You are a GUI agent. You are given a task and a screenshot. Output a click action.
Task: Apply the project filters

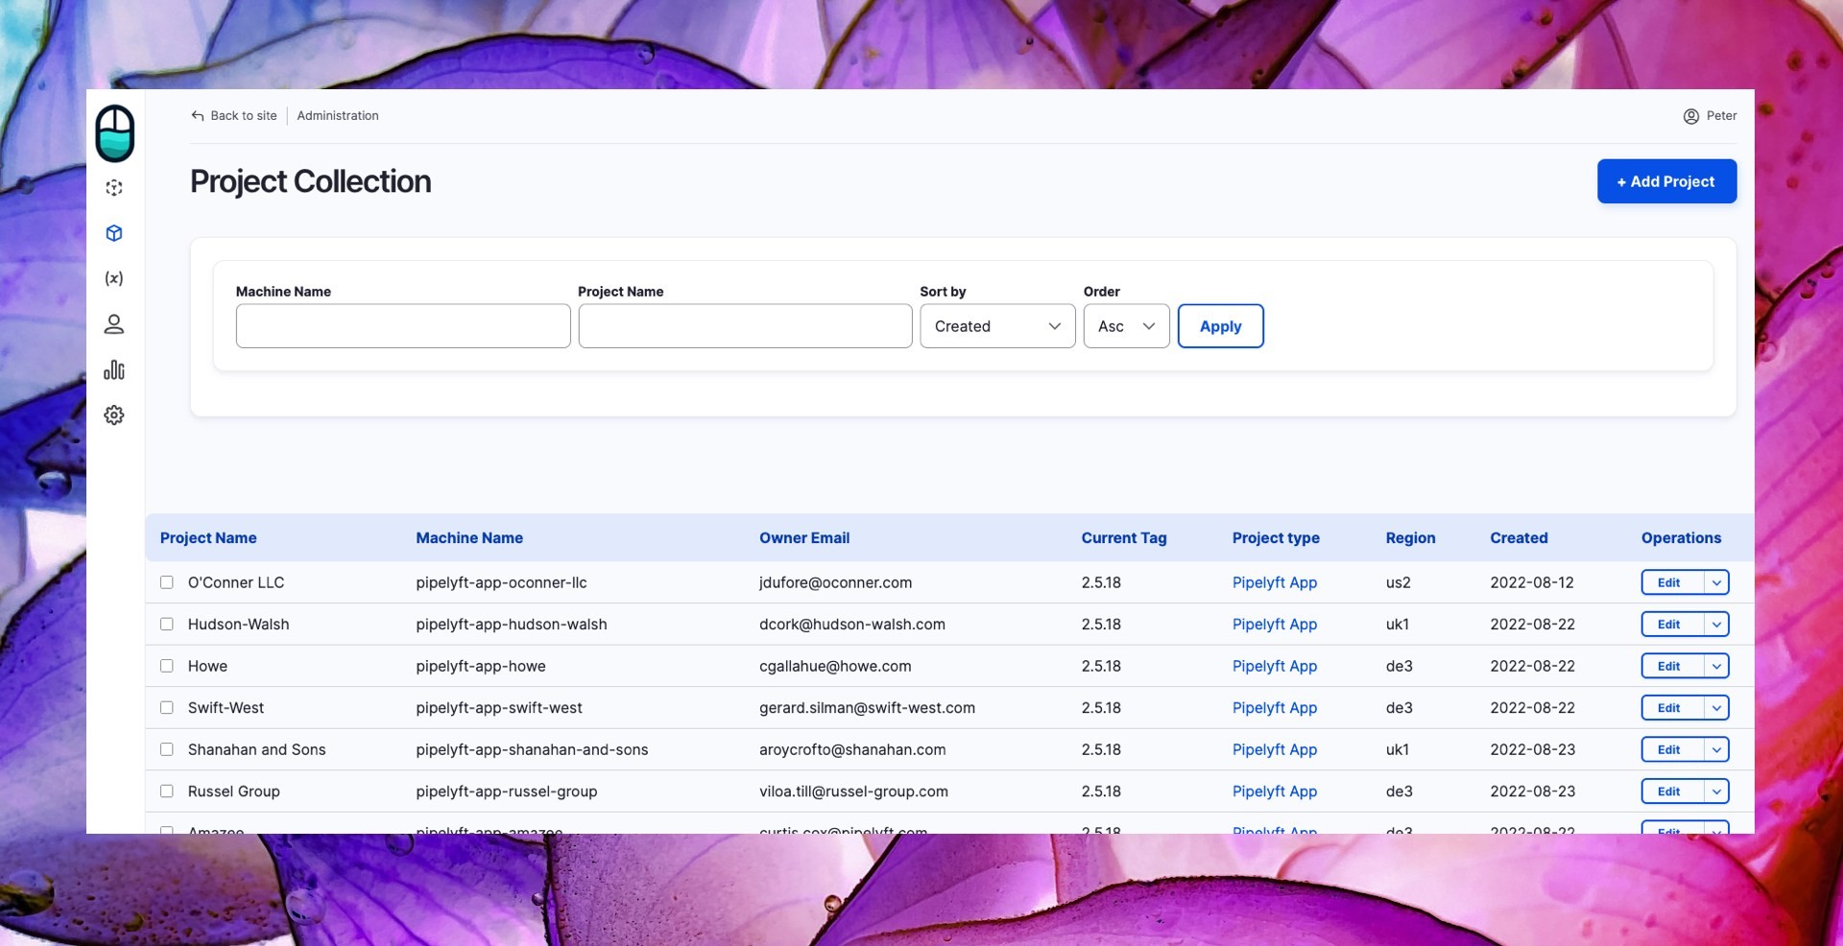[x=1220, y=326]
